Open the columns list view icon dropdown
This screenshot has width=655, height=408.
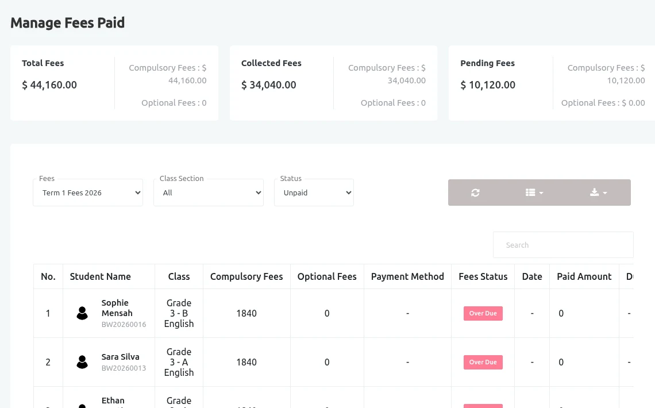(x=534, y=193)
